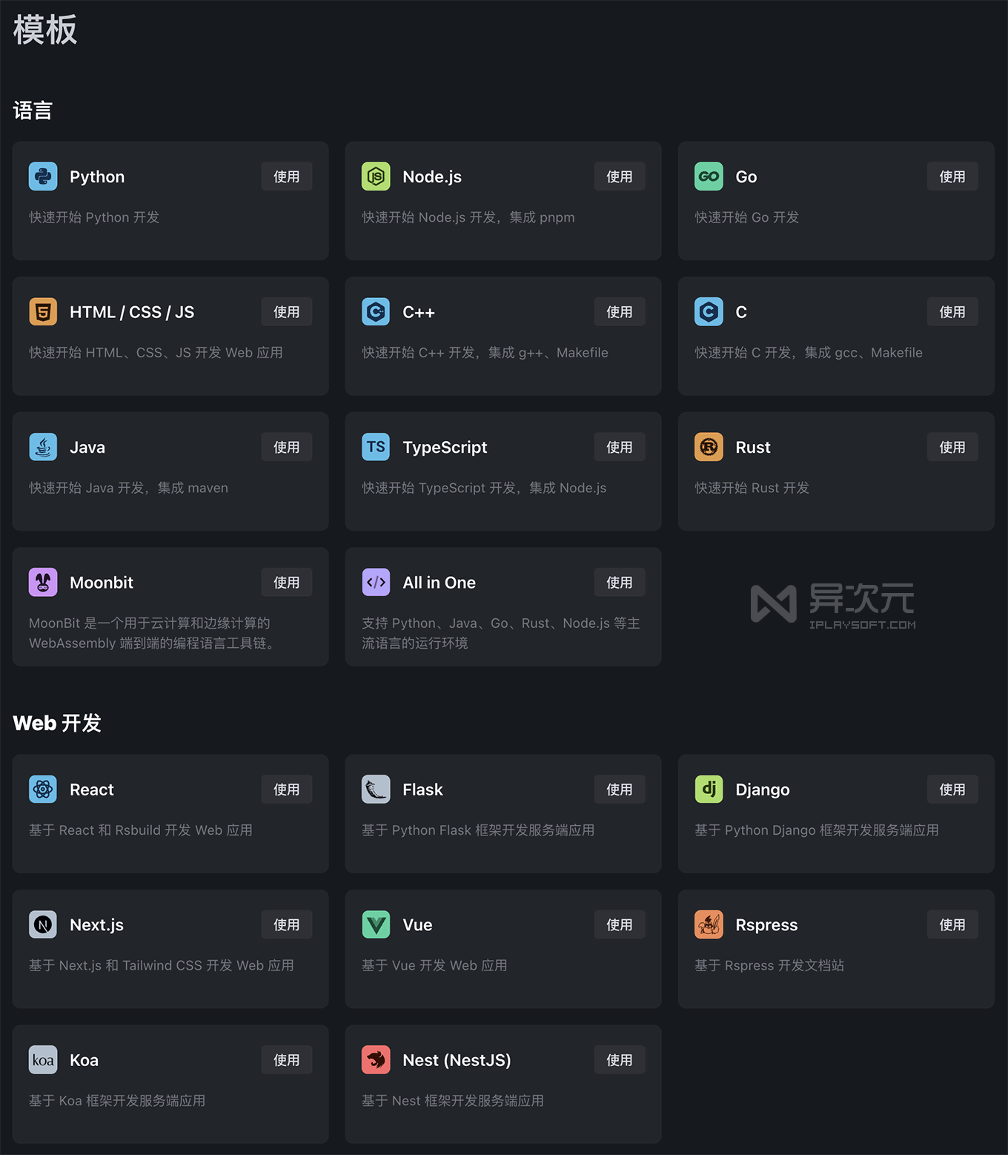Click the HTML5 shield icon

[43, 312]
